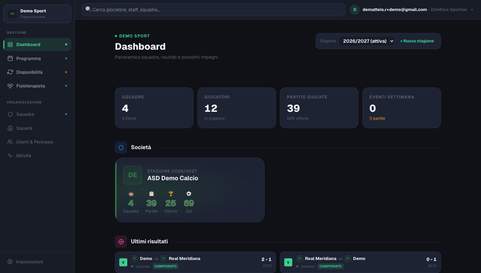
Task: Open the Real Meridiana vs Demo 0-1 result
Action: [x=360, y=262]
